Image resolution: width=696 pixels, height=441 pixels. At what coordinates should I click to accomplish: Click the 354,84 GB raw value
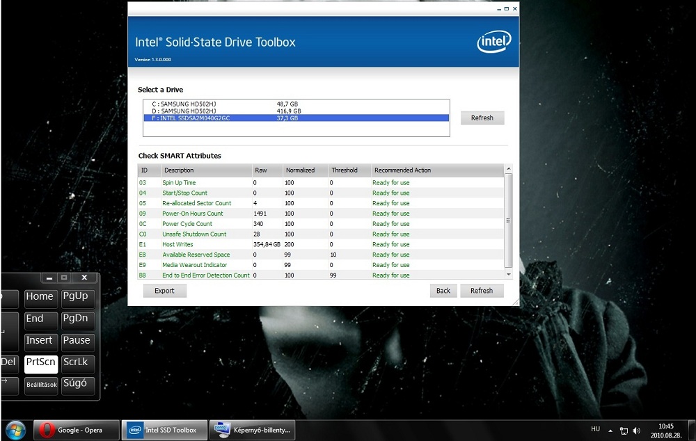(267, 244)
